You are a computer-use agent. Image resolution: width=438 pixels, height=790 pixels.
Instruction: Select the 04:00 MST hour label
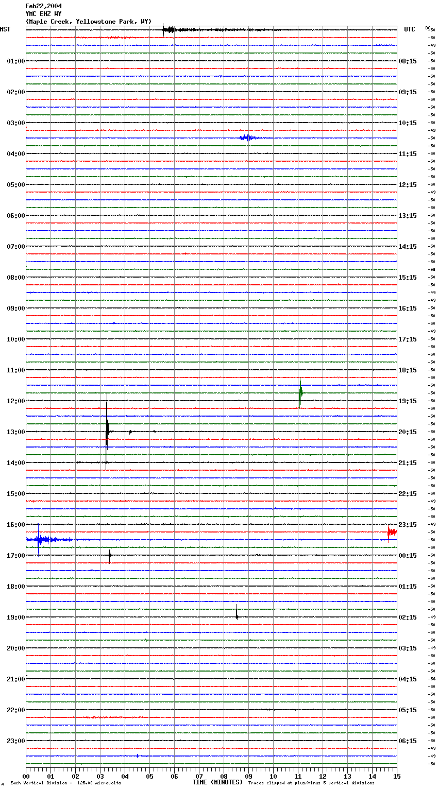pos(15,154)
